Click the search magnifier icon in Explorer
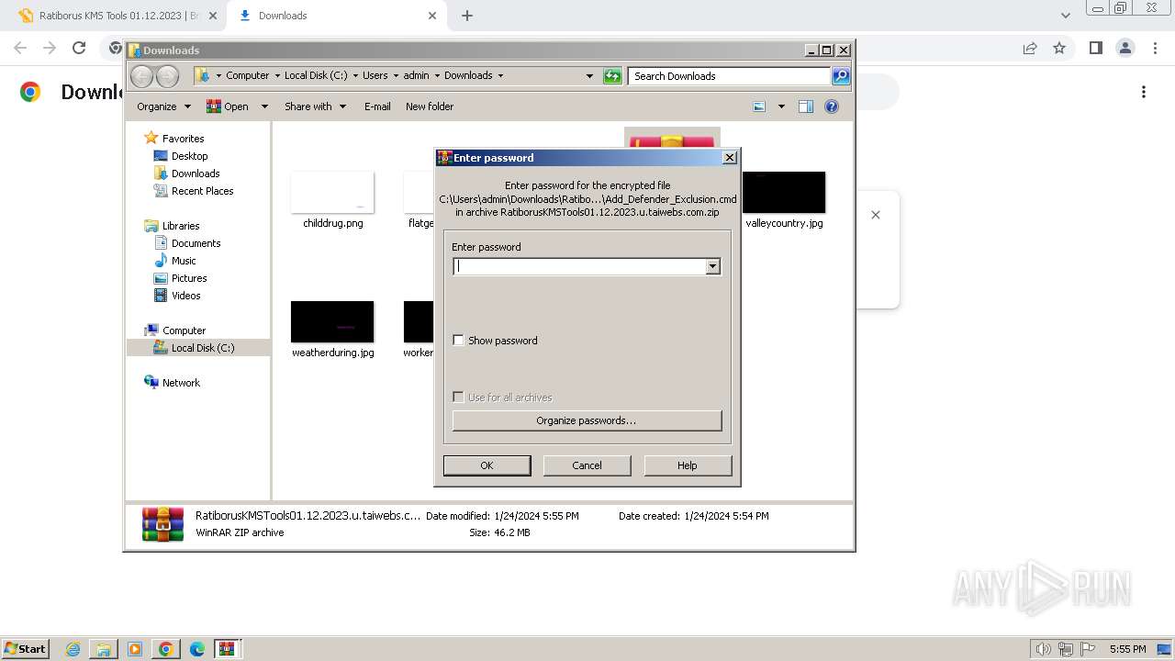 coord(841,76)
